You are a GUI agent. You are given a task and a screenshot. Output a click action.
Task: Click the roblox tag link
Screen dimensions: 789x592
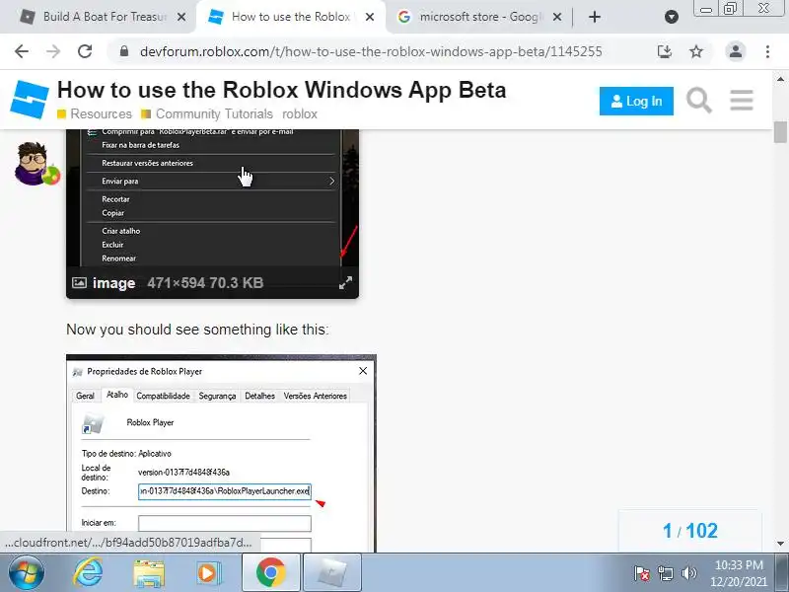300,114
